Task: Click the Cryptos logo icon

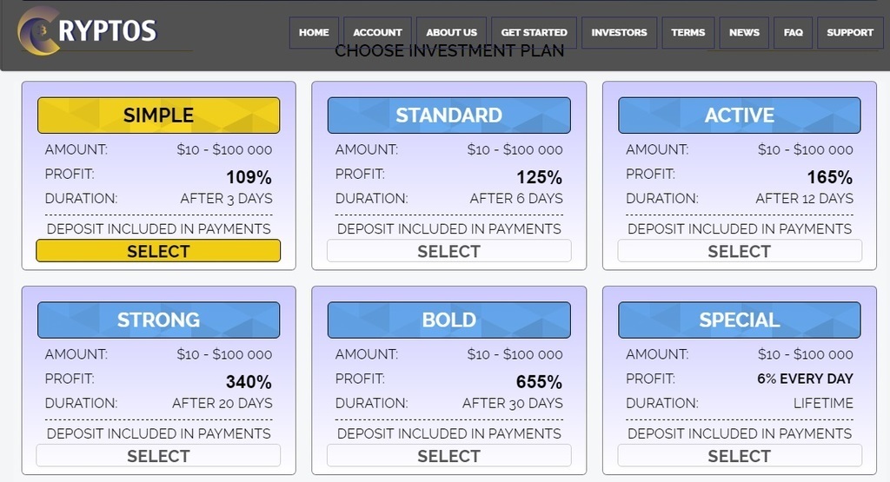Action: point(38,30)
